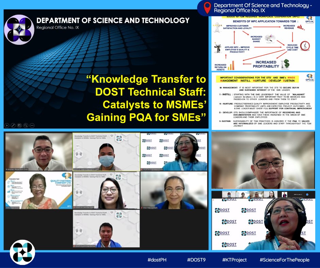Select the woman with glasses and long hair tile
Screen dimensions: 320x268
pos(106,190)
